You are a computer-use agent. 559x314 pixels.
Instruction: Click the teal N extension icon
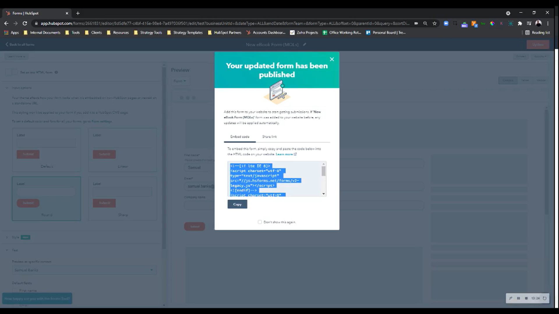511,23
